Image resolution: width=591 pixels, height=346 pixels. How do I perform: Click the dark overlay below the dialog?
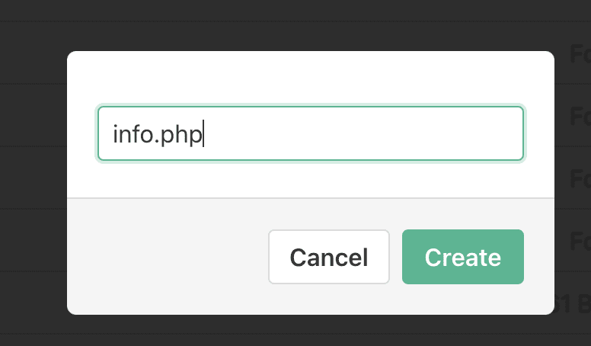click(x=305, y=331)
